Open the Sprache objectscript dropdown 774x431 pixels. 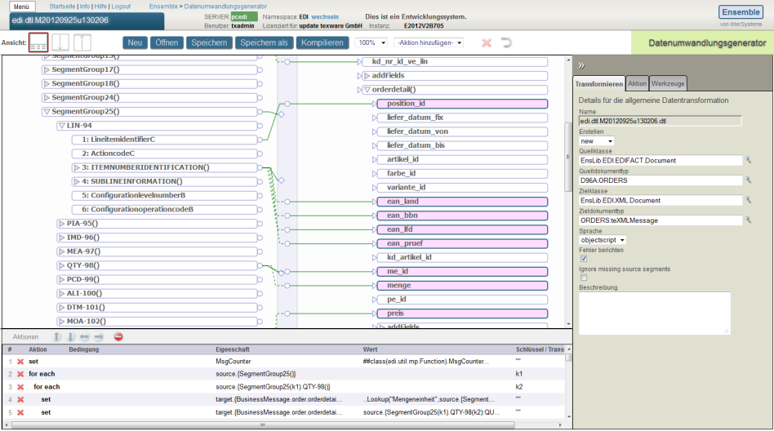(x=603, y=240)
